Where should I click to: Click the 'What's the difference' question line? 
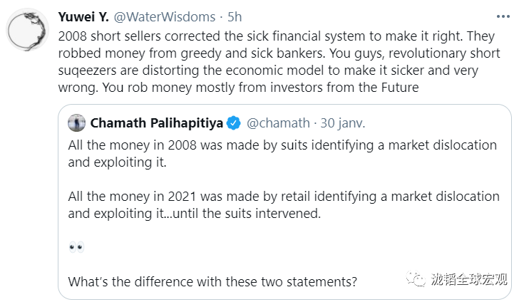click(212, 281)
